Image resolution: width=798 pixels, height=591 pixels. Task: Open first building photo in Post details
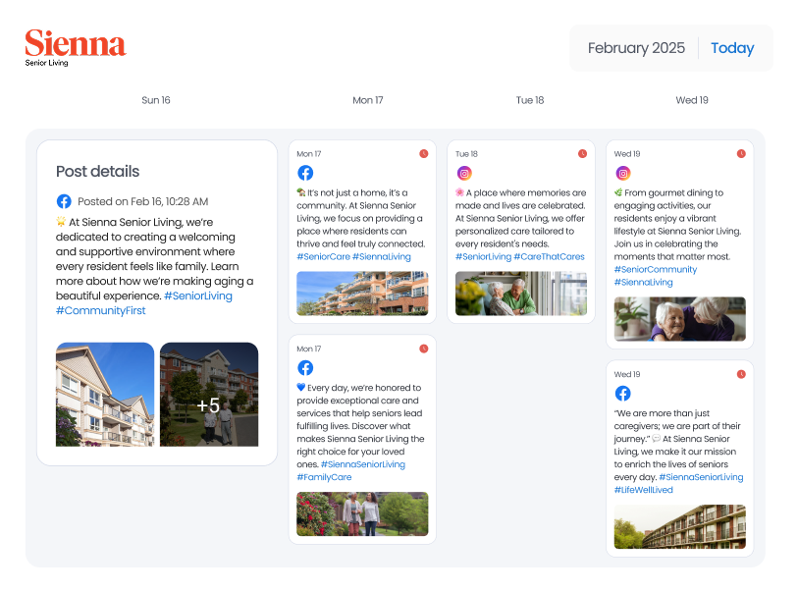point(105,395)
